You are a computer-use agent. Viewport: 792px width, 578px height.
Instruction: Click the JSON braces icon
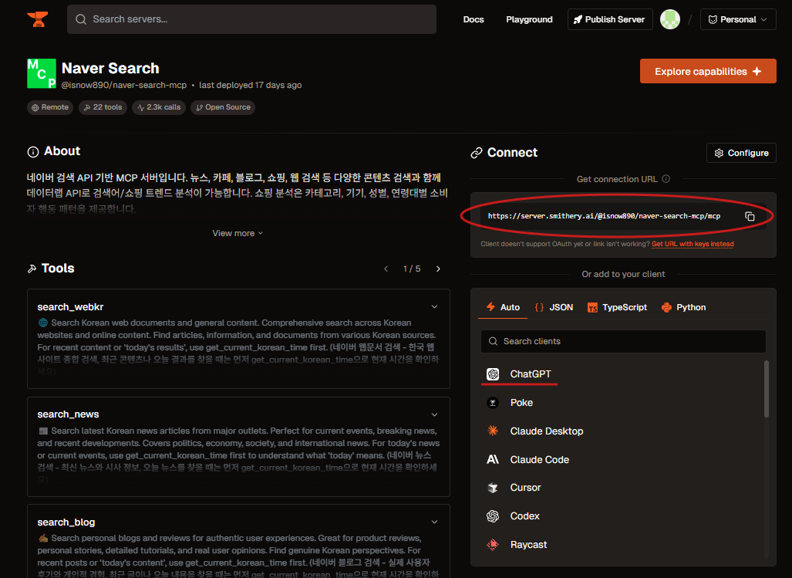pos(539,307)
